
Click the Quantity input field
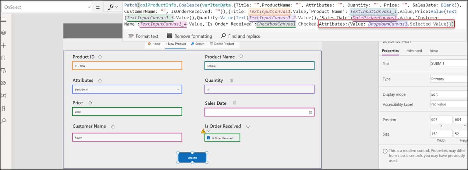pyautogui.click(x=260, y=89)
